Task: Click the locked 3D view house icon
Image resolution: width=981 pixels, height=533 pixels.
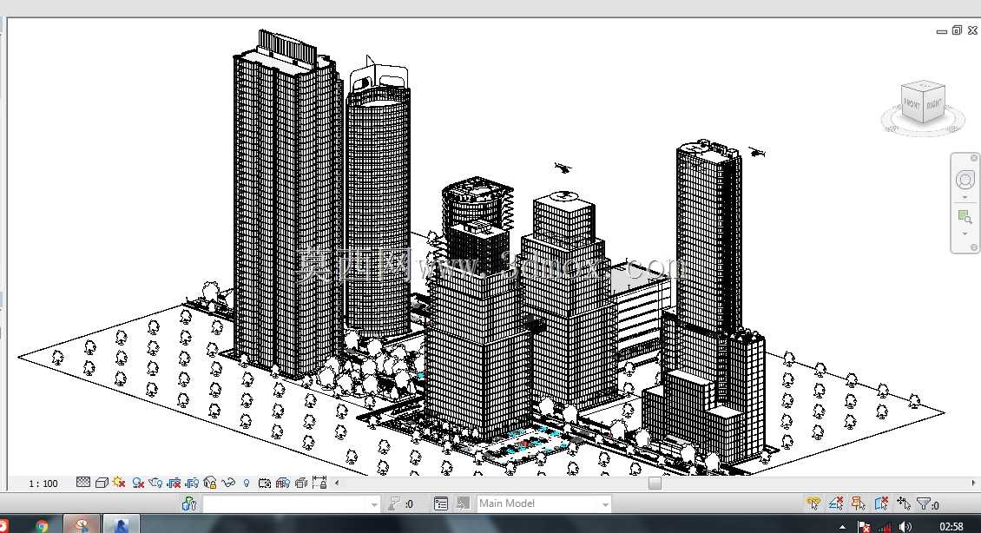Action: [x=210, y=483]
